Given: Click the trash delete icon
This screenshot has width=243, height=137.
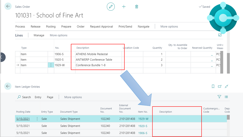Looking at the screenshot, I should click(x=137, y=7).
